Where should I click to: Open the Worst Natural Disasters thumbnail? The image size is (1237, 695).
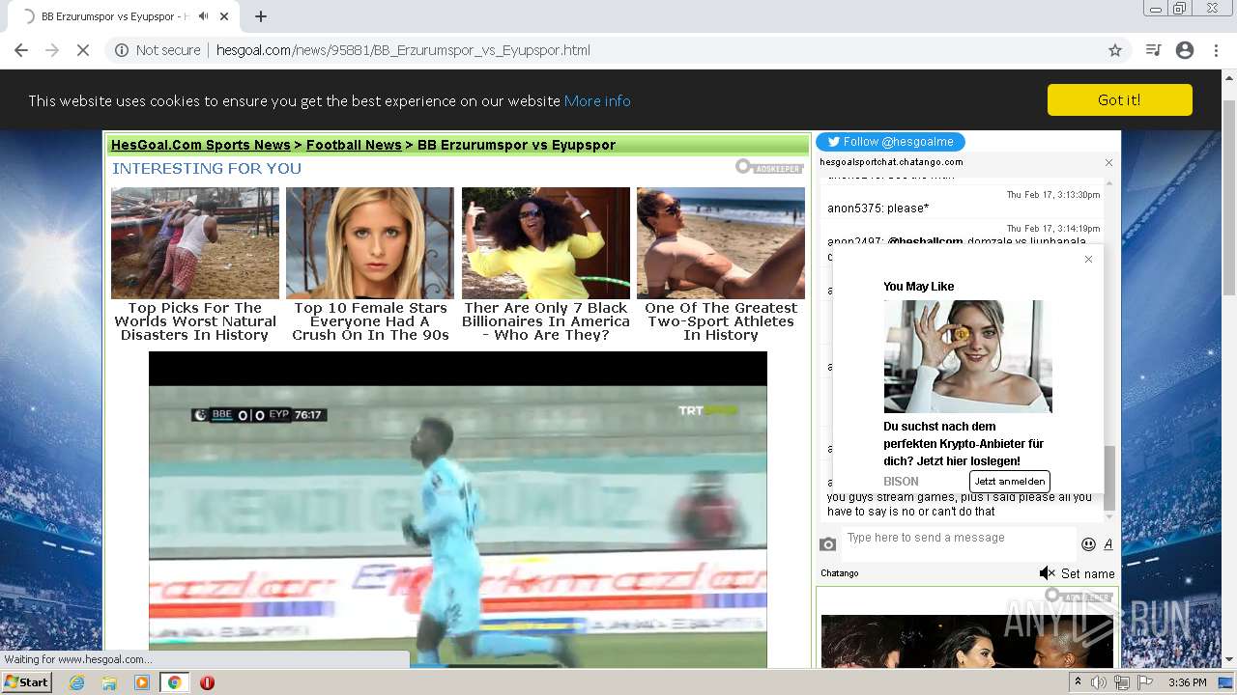(195, 243)
